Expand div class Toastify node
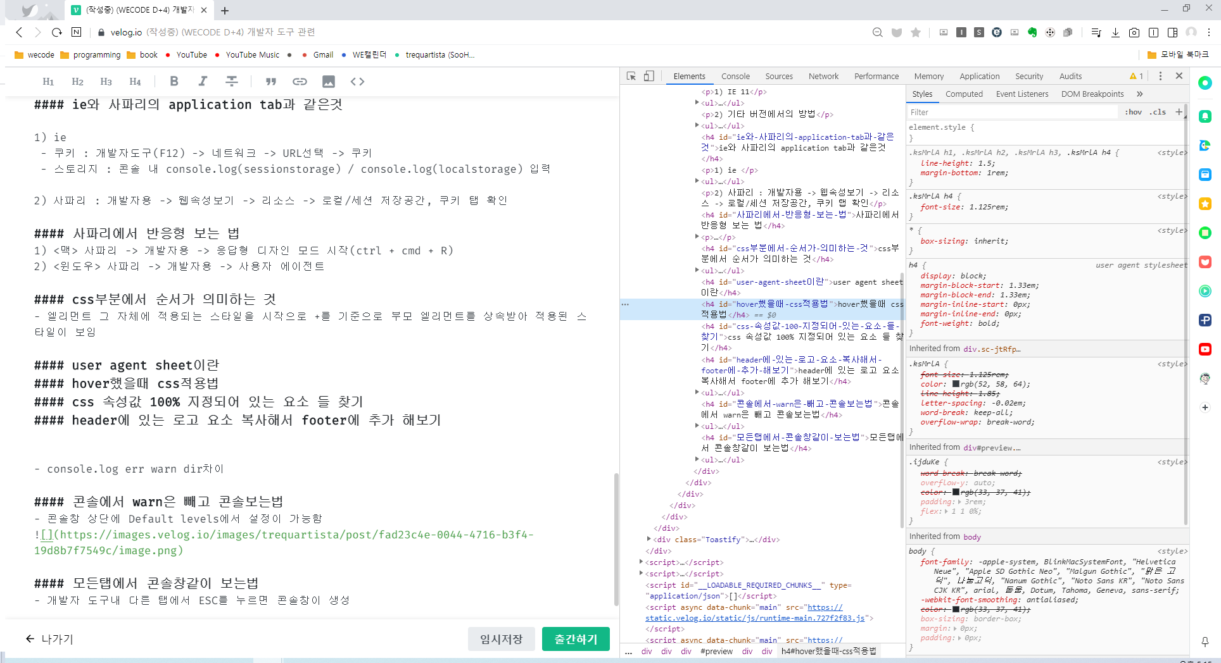 click(x=649, y=539)
